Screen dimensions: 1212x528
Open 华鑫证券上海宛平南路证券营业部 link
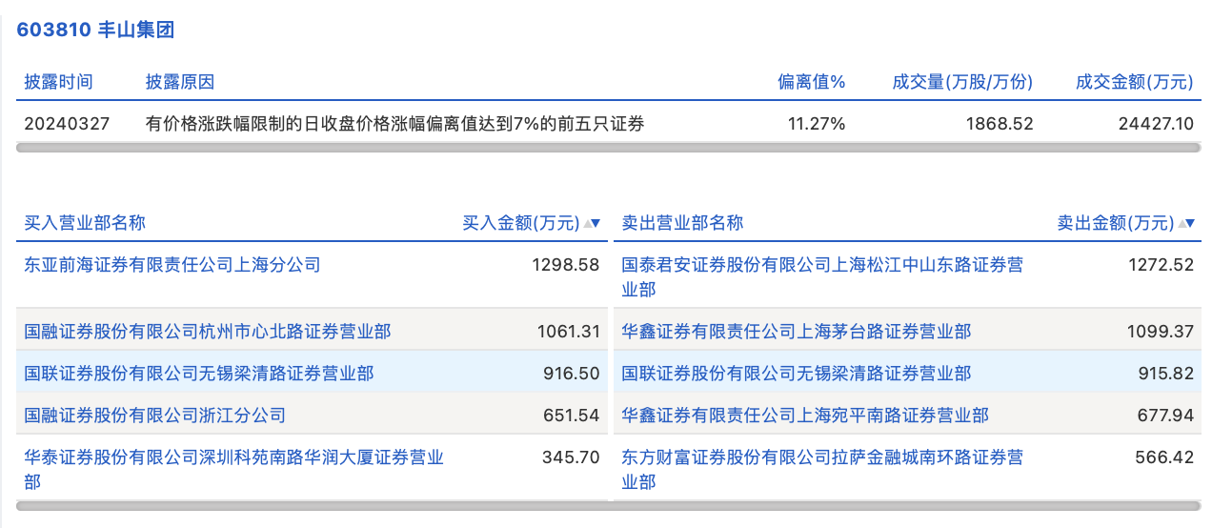pos(805,415)
